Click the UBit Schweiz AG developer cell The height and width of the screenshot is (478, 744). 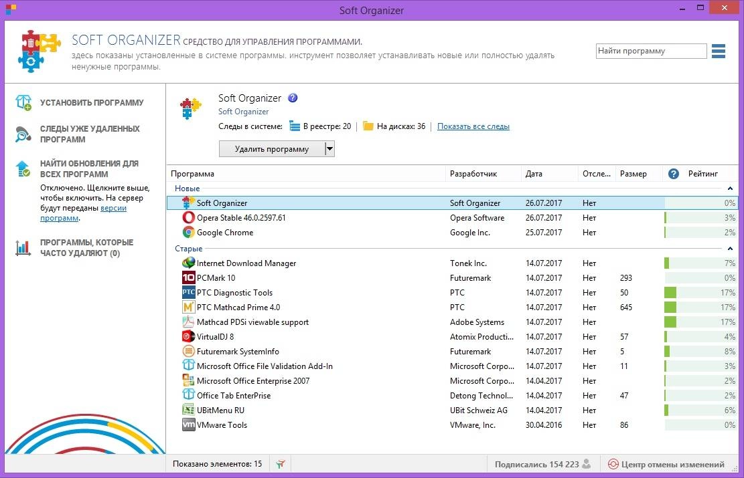[x=479, y=410]
